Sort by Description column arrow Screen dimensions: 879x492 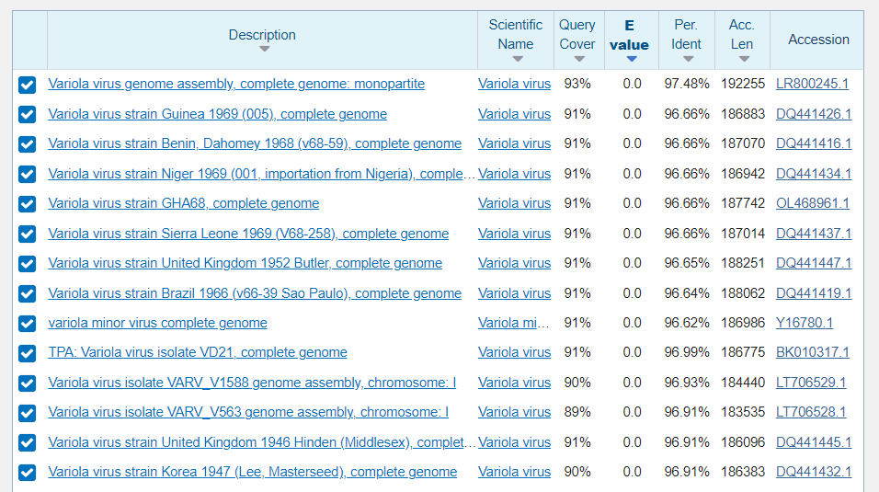tap(264, 50)
